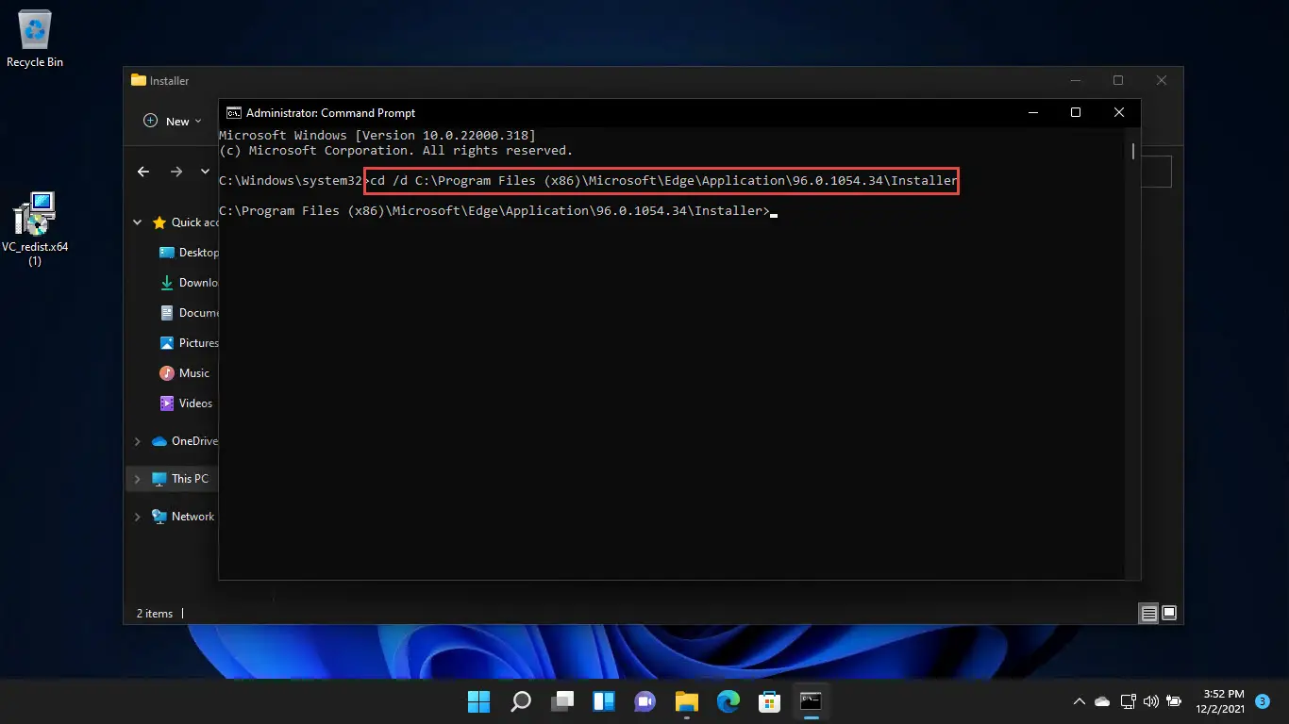Open Downloads in the navigation pane
Viewport: 1289px width, 724px height.
tap(188, 283)
